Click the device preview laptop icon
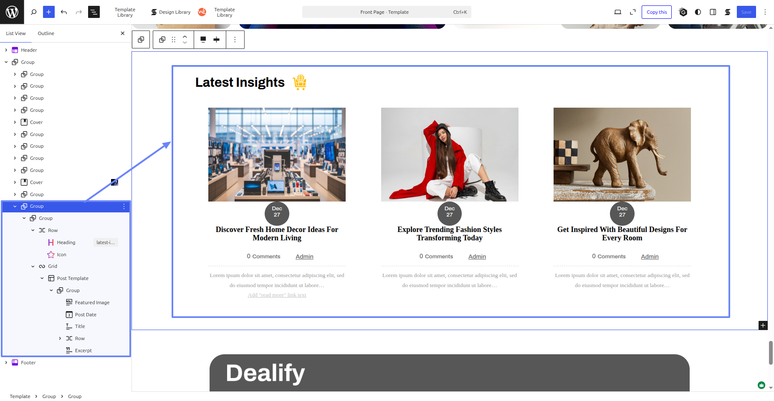 point(618,12)
